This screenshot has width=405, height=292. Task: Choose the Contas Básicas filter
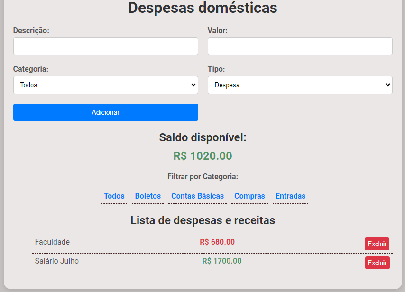[x=197, y=196]
